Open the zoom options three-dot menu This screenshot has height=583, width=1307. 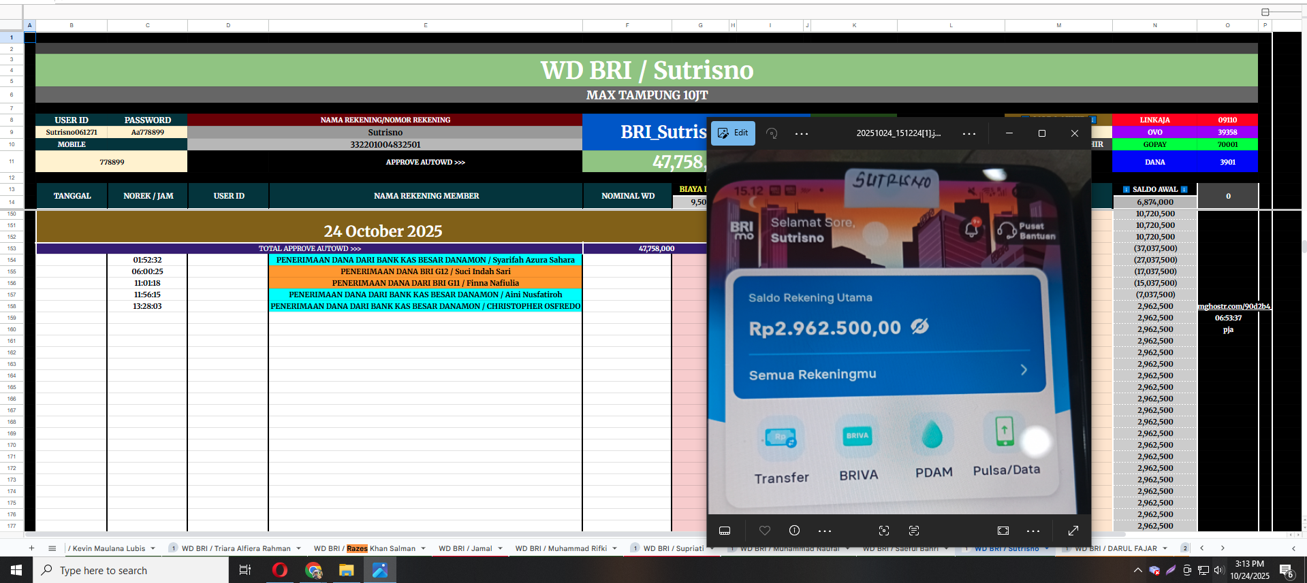point(1033,531)
